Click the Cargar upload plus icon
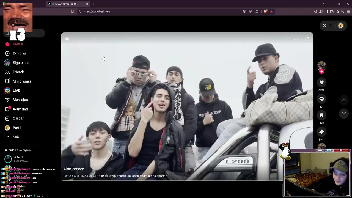This screenshot has height=198, width=352. point(7,119)
